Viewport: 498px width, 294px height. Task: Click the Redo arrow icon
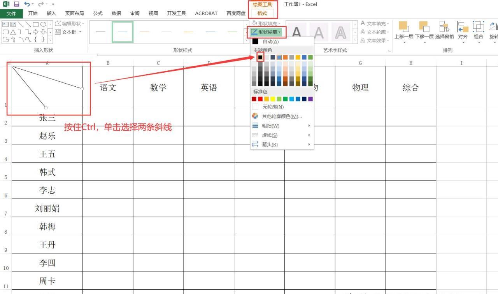click(40, 4)
